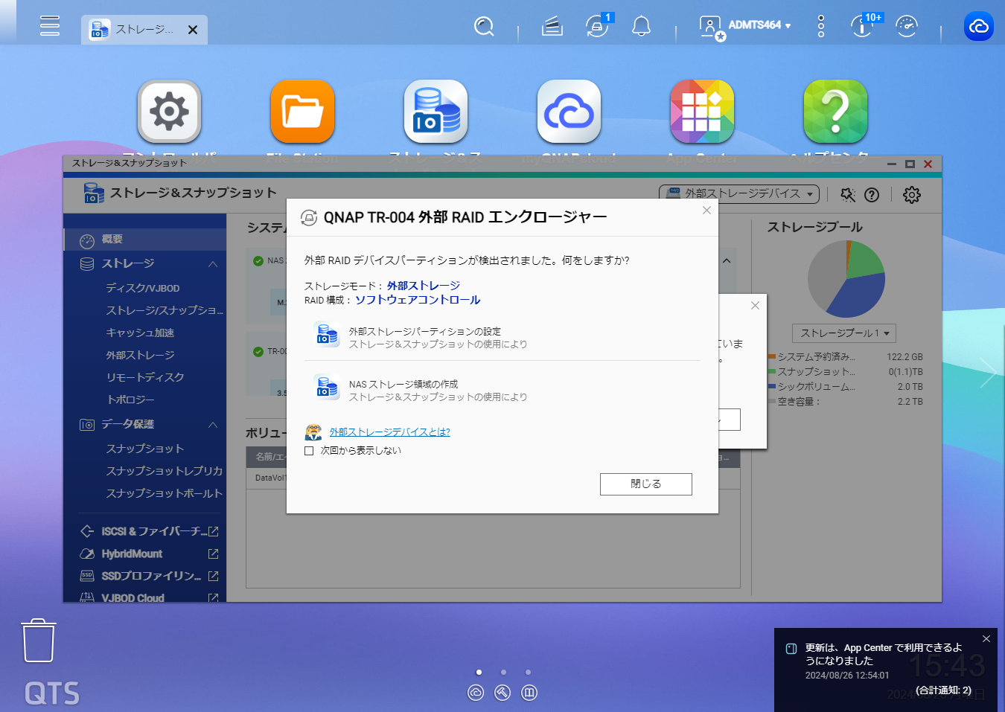Select トポロジー in the sidebar

coord(130,400)
